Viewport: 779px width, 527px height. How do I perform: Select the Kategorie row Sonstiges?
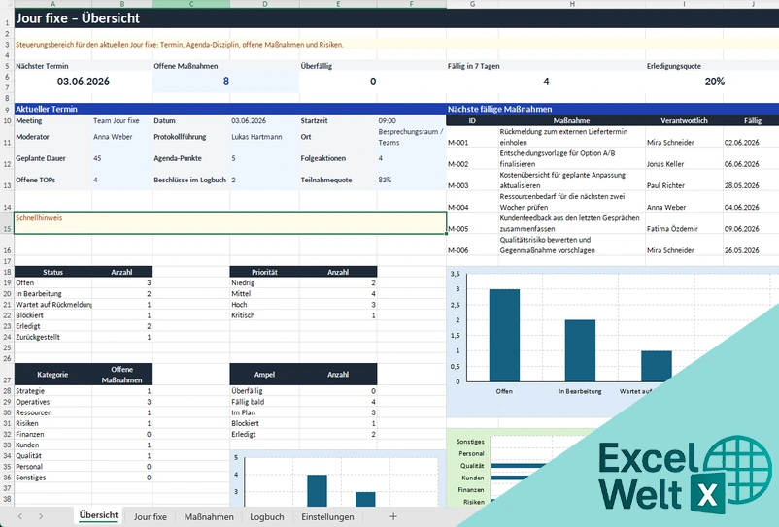click(x=83, y=478)
